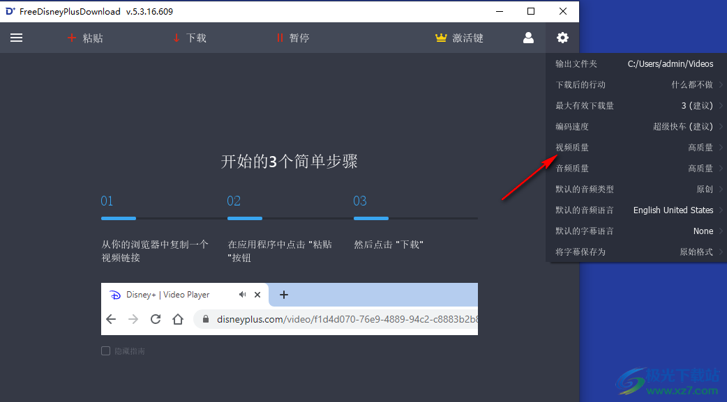Open the hamburger menu
This screenshot has width=727, height=402.
click(16, 38)
